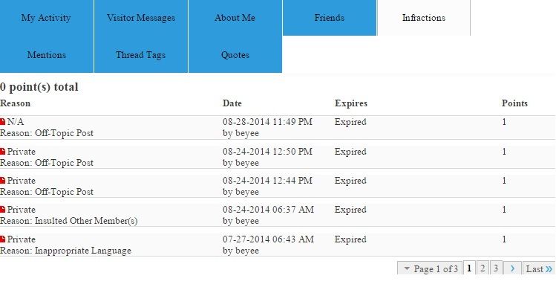Viewport: 556px width, 290px height.
Task: Open page 3 of infractions
Action: [x=496, y=268]
